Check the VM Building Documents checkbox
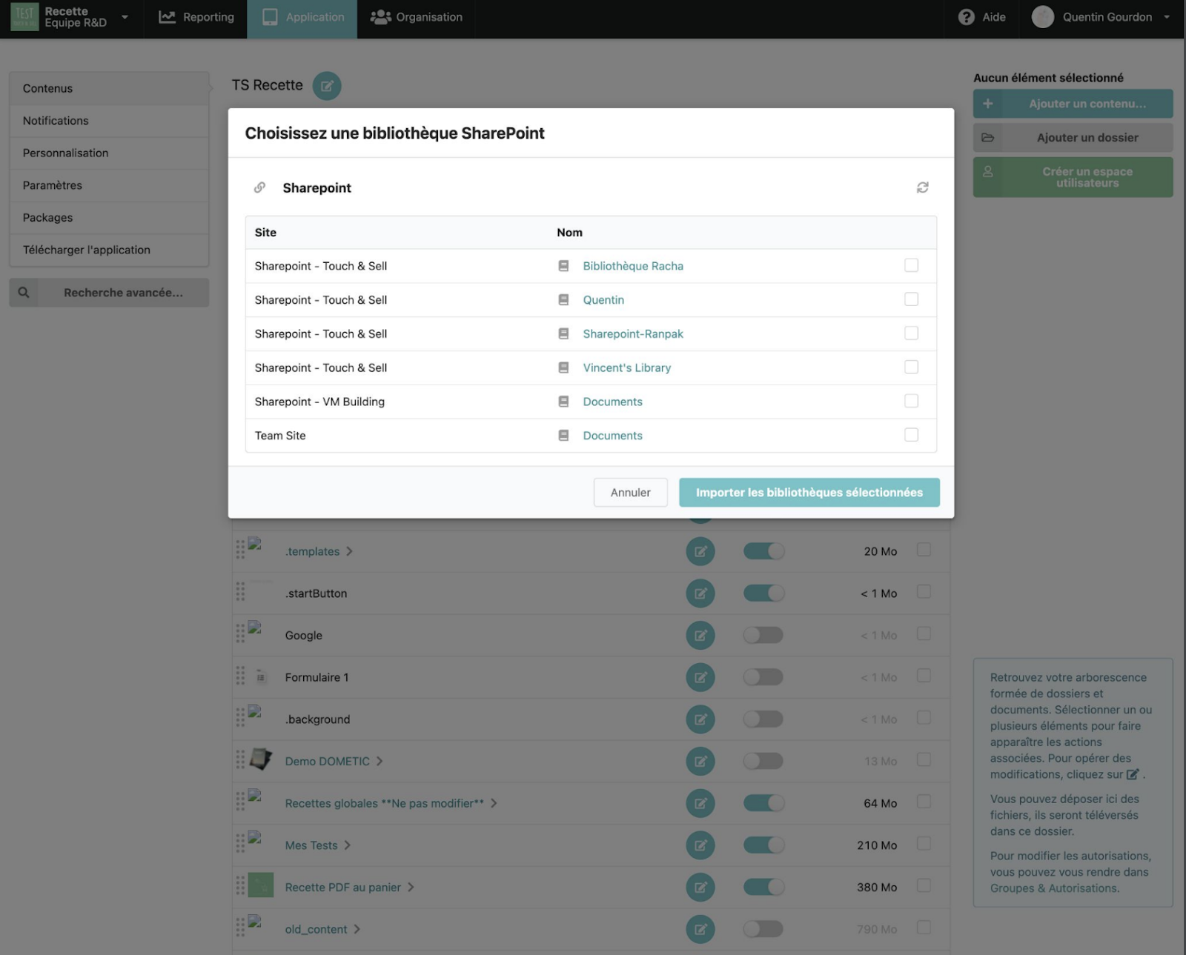Image resolution: width=1186 pixels, height=955 pixels. pyautogui.click(x=912, y=401)
